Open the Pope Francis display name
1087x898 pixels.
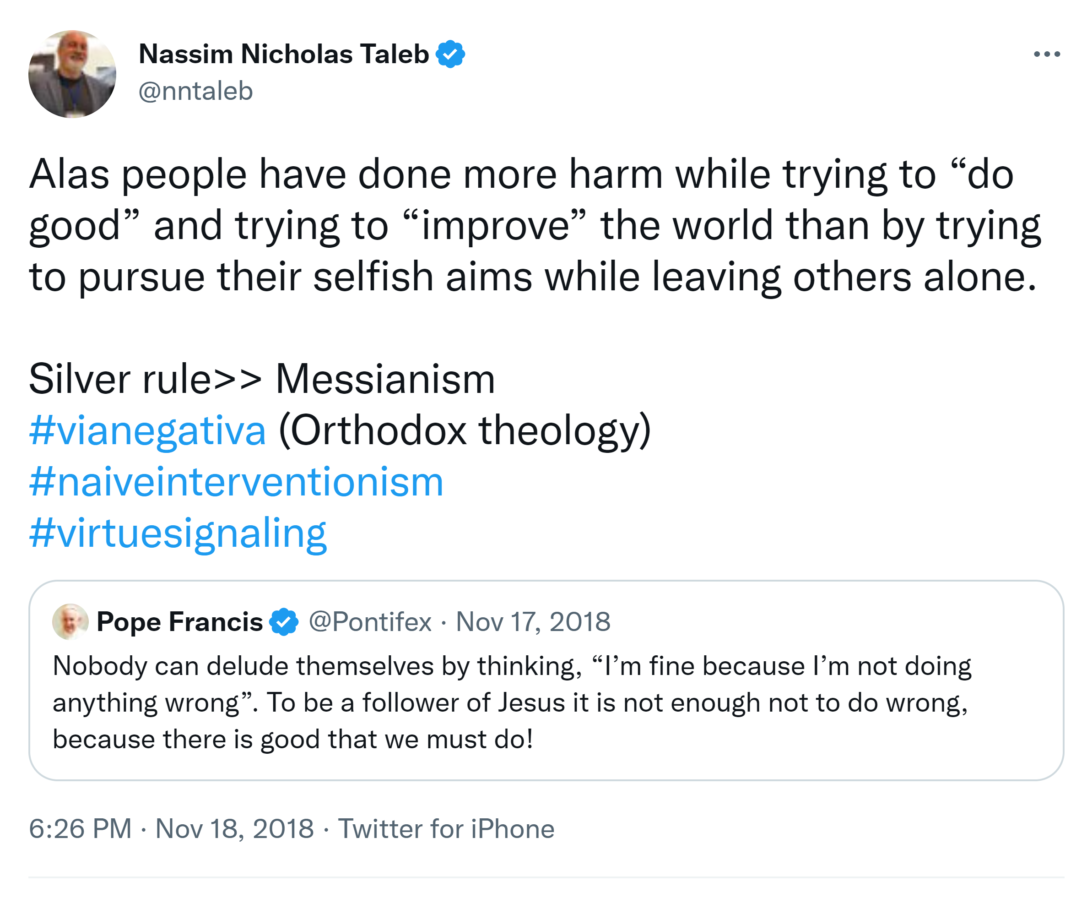[179, 621]
